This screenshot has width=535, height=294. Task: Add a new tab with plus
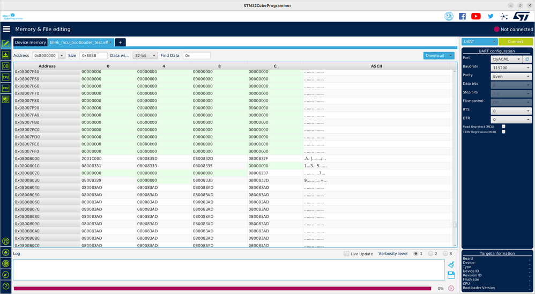click(121, 42)
